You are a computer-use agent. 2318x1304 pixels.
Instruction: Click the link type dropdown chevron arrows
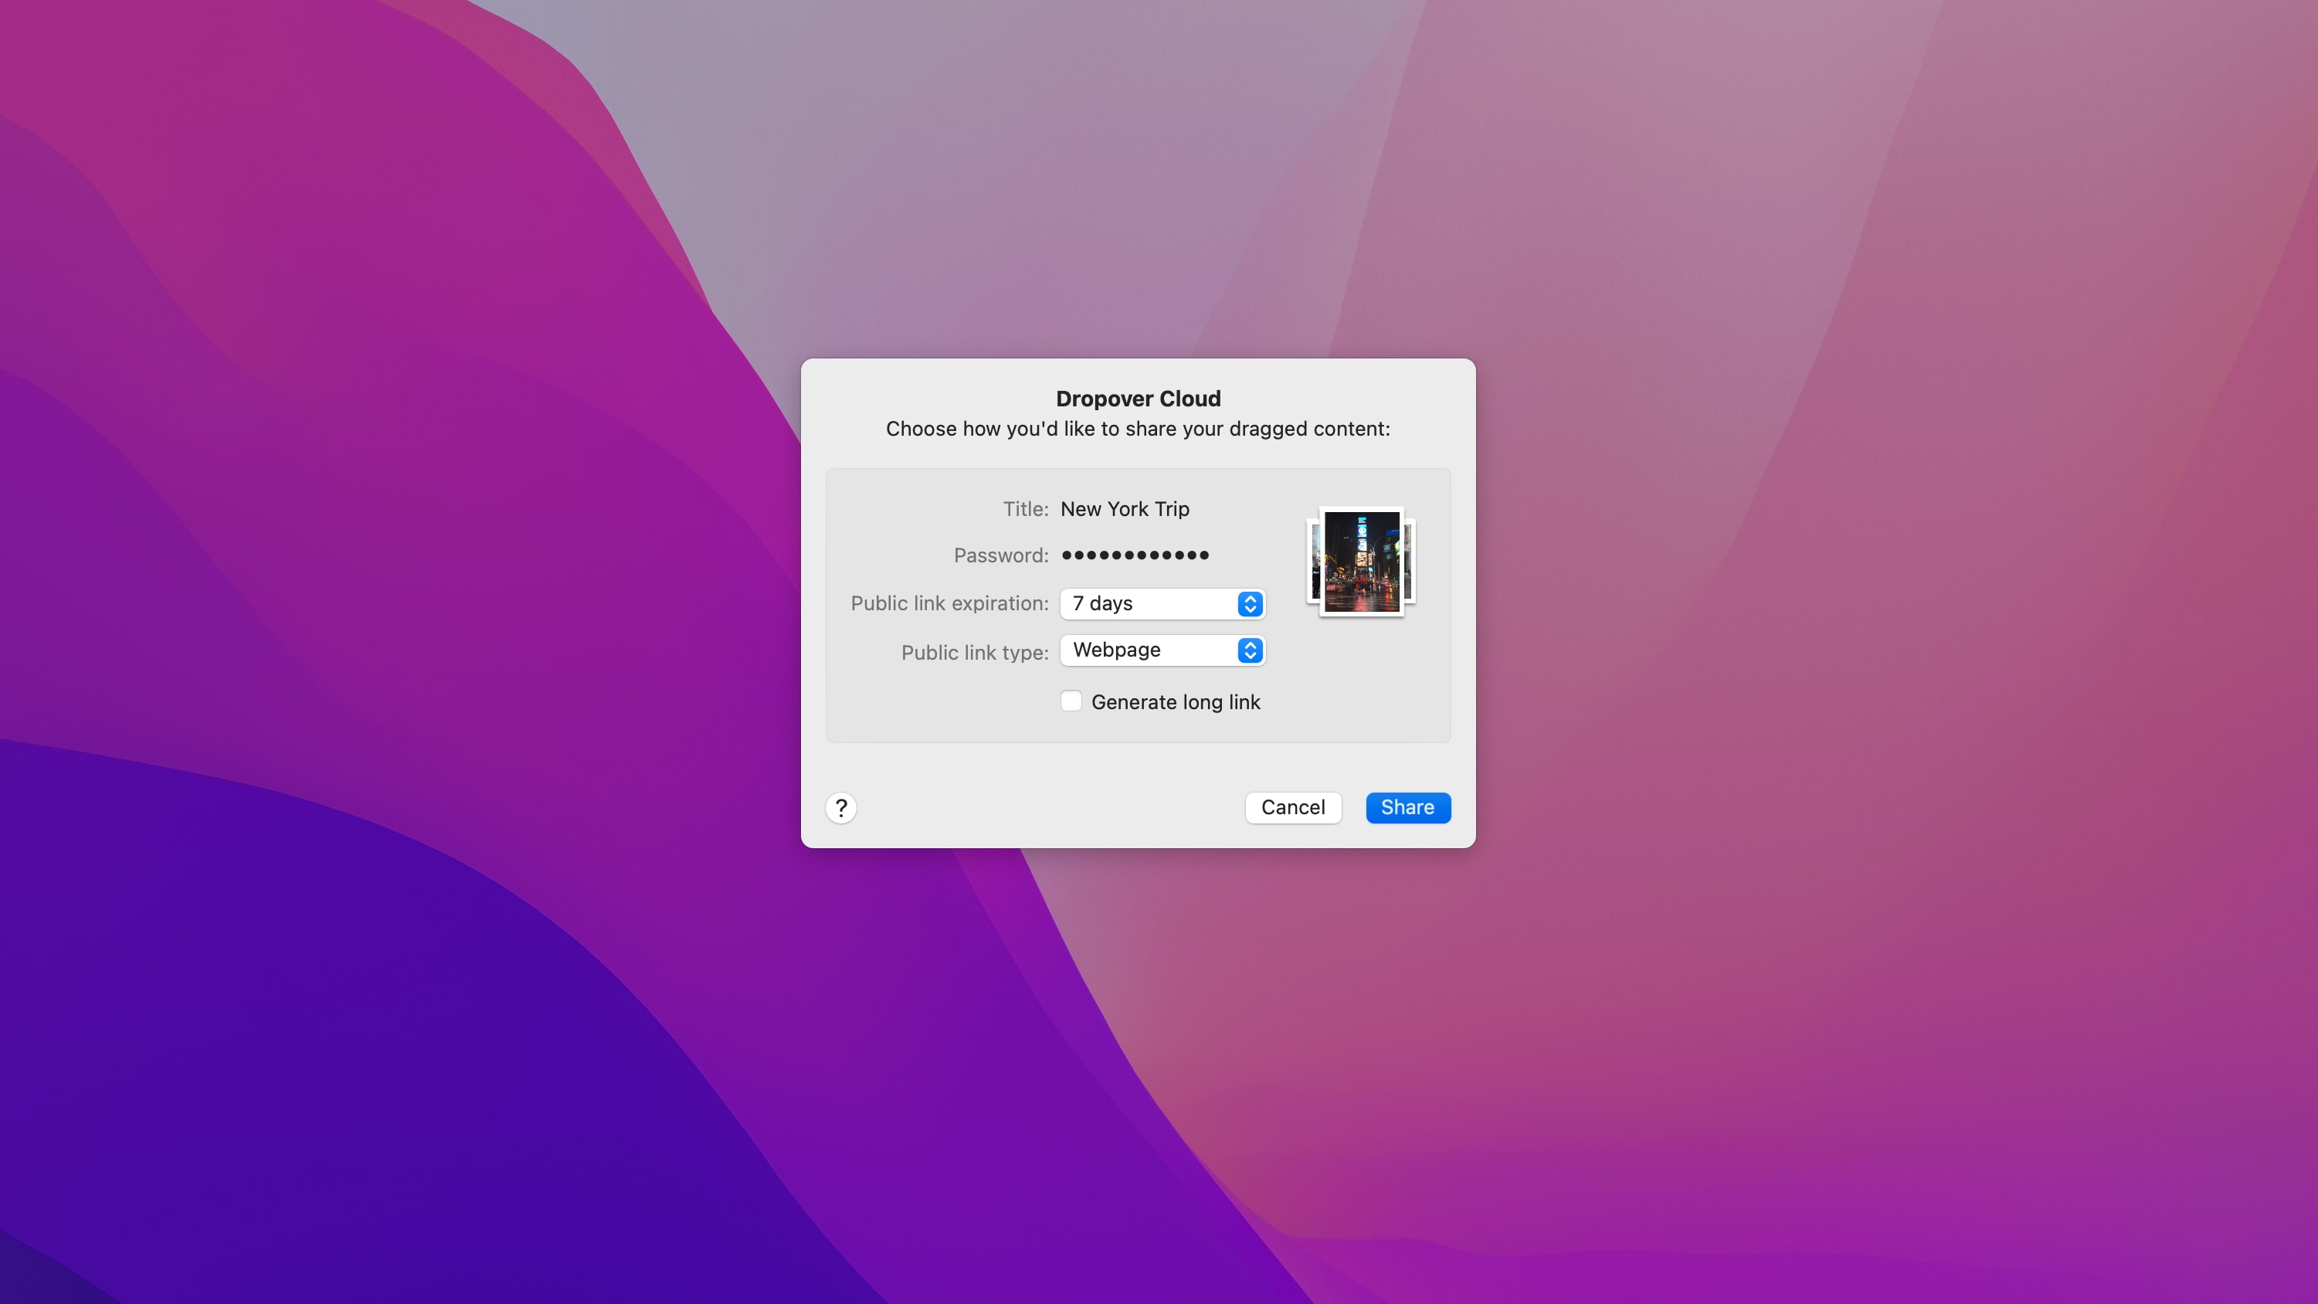pyautogui.click(x=1249, y=650)
